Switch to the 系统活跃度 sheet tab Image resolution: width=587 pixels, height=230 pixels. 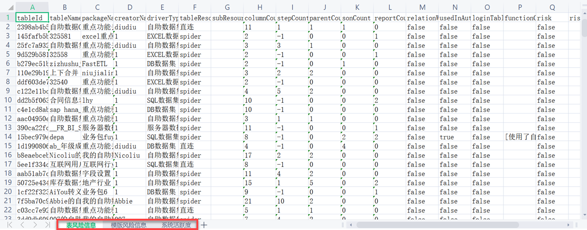pos(176,225)
